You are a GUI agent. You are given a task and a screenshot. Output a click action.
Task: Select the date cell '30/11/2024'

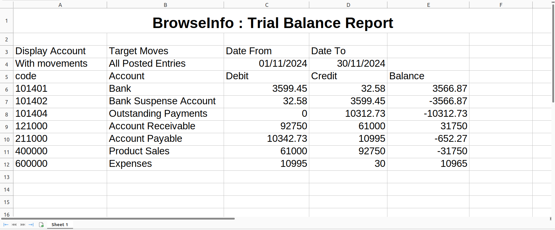coord(348,64)
